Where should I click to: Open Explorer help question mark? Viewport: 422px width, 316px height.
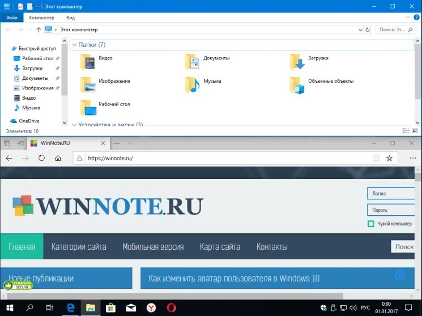416,18
